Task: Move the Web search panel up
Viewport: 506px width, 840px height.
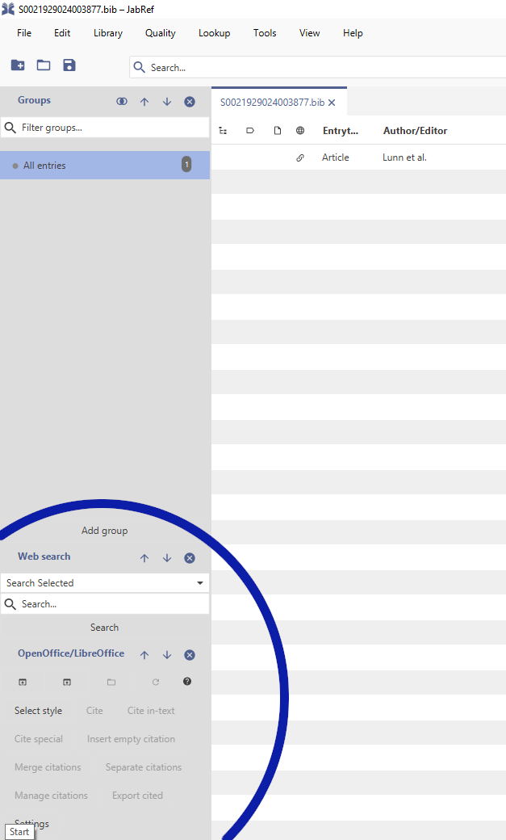Action: [144, 558]
